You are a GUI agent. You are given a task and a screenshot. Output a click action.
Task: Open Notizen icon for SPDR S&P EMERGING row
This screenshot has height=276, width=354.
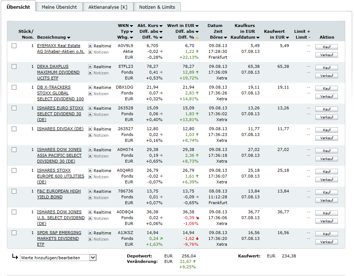(x=90, y=239)
